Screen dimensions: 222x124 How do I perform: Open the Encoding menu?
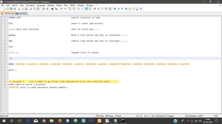point(30,6)
